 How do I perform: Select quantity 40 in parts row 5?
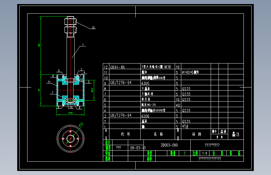coord(178,105)
